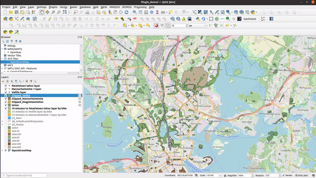Open the Project menu
The width and height of the screenshot is (316, 178).
6,7
